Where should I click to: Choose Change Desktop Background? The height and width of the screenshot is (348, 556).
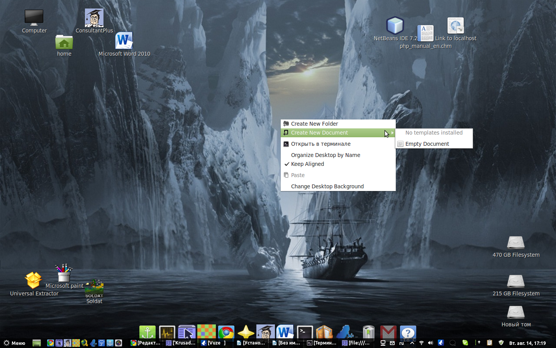tap(327, 186)
